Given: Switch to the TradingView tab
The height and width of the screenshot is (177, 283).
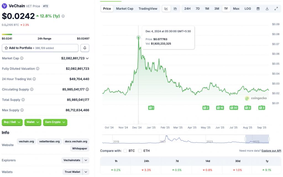Looking at the screenshot, I should click(x=148, y=9).
